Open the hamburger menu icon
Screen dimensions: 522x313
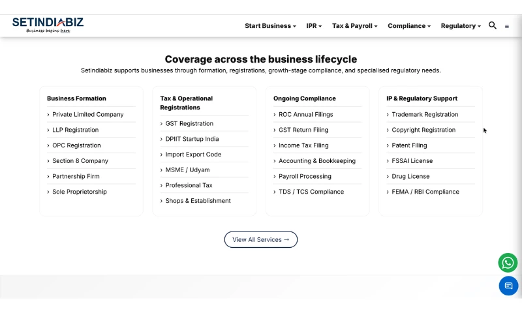[507, 26]
